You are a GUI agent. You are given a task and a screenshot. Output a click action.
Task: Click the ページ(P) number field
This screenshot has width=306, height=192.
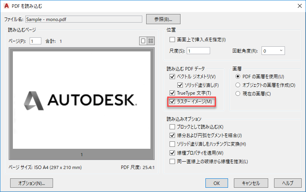coord(35,41)
